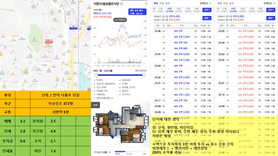Choose 17평 size in the middle panel
The image size is (278, 156).
[160, 10]
